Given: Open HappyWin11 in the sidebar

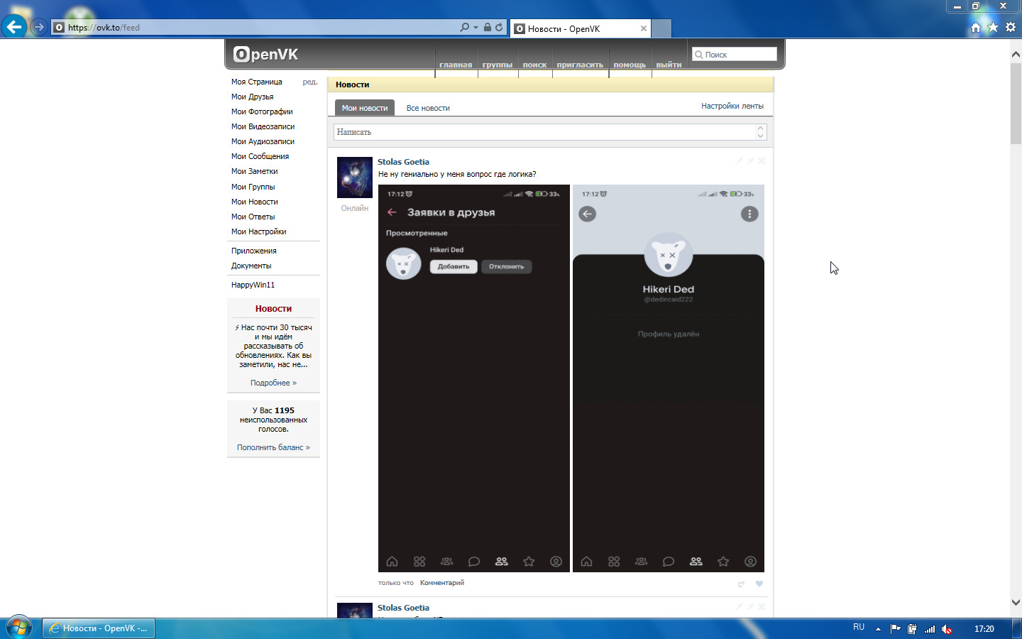Looking at the screenshot, I should (x=253, y=285).
